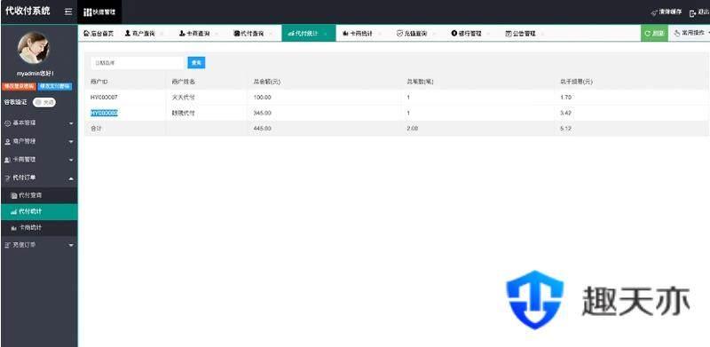Click the blue 修改支付密码 button
This screenshot has width=710, height=347.
[55, 86]
